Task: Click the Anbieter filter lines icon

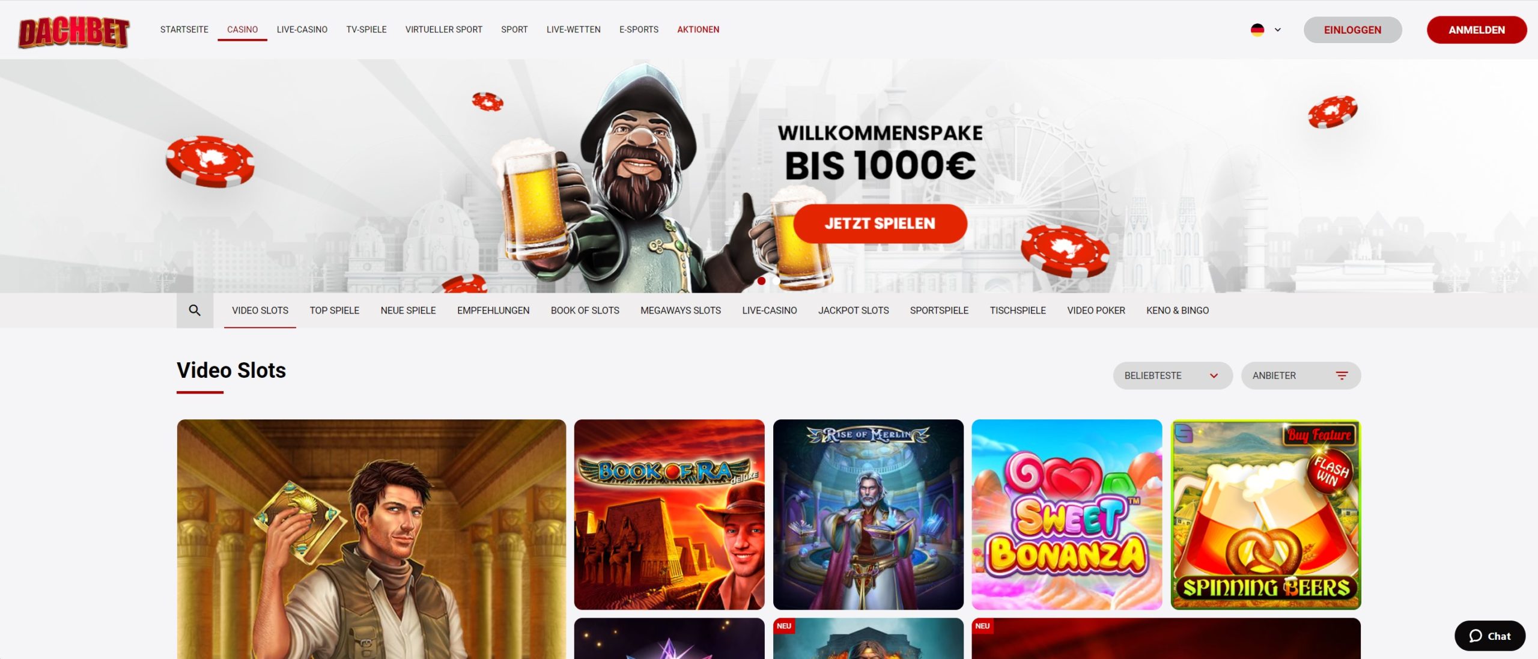Action: pyautogui.click(x=1342, y=375)
